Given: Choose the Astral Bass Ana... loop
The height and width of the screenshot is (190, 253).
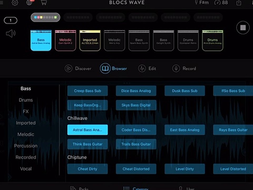Looking at the screenshot, I should tap(87, 130).
